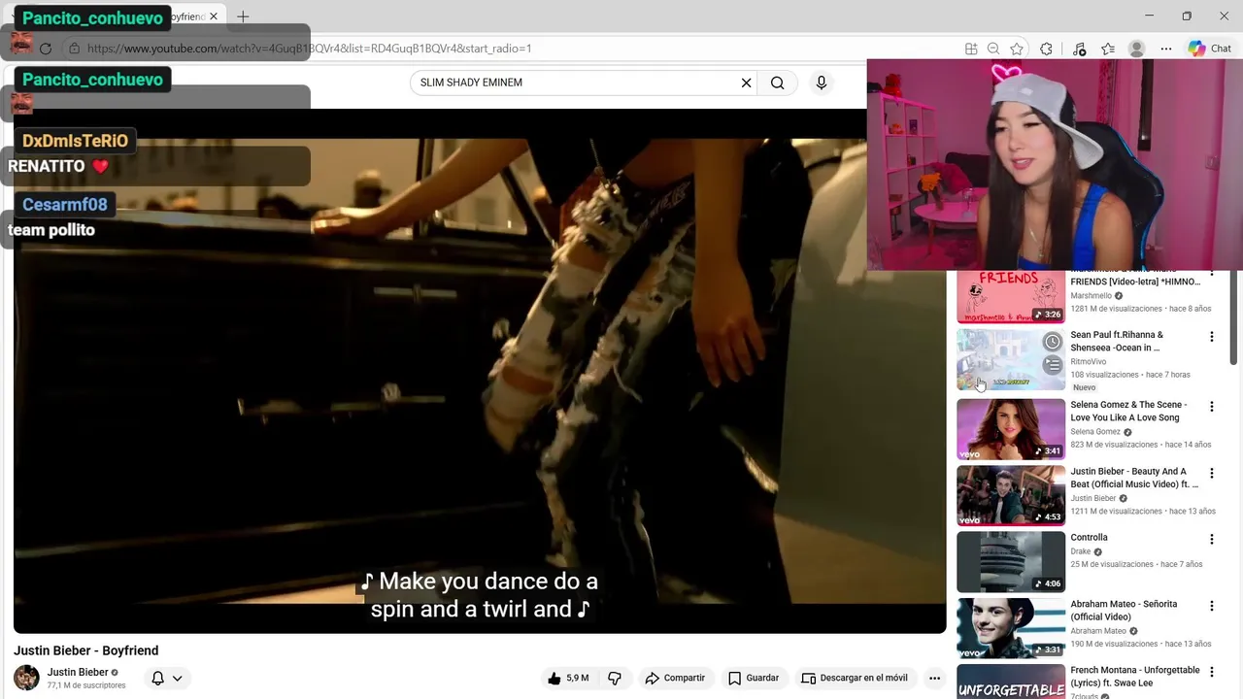Restore down the browser window
The image size is (1243, 699).
click(x=1187, y=16)
